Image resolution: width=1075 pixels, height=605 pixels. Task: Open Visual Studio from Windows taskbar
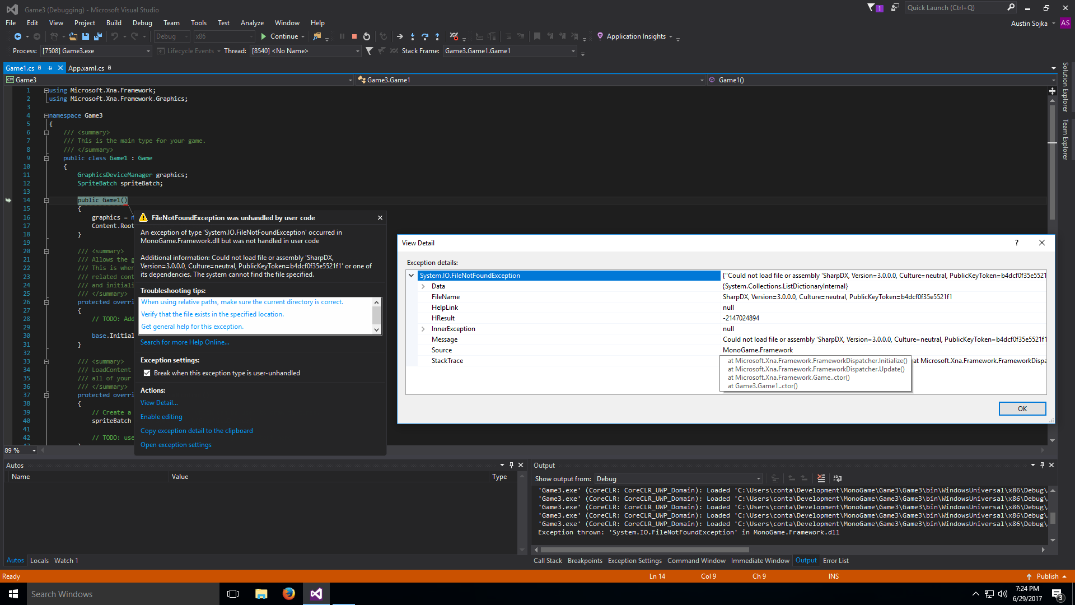[x=316, y=594]
